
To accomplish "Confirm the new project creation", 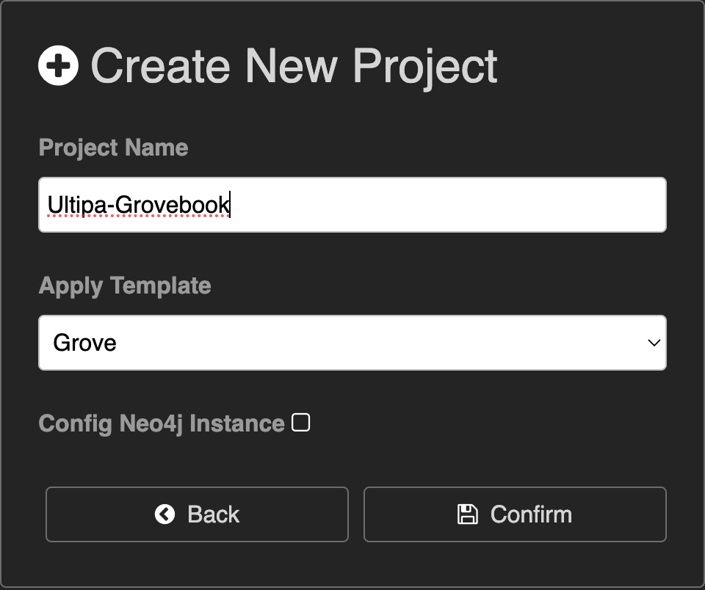I will 515,514.
